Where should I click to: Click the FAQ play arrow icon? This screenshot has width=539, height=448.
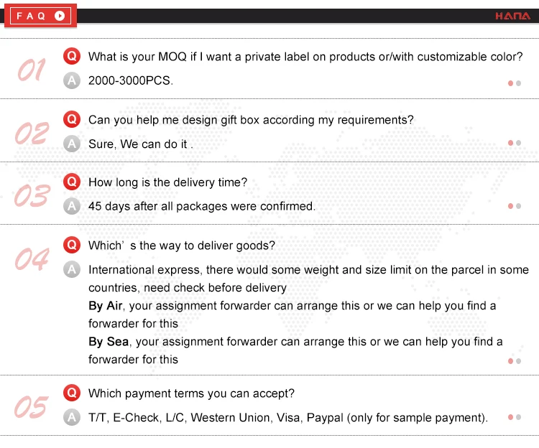coord(60,16)
